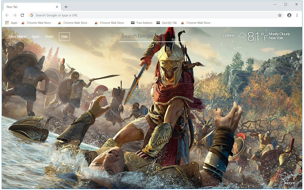Close the New Tab tab

click(57, 7)
